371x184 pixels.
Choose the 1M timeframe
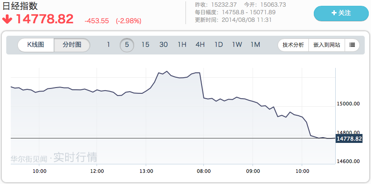(x=255, y=45)
